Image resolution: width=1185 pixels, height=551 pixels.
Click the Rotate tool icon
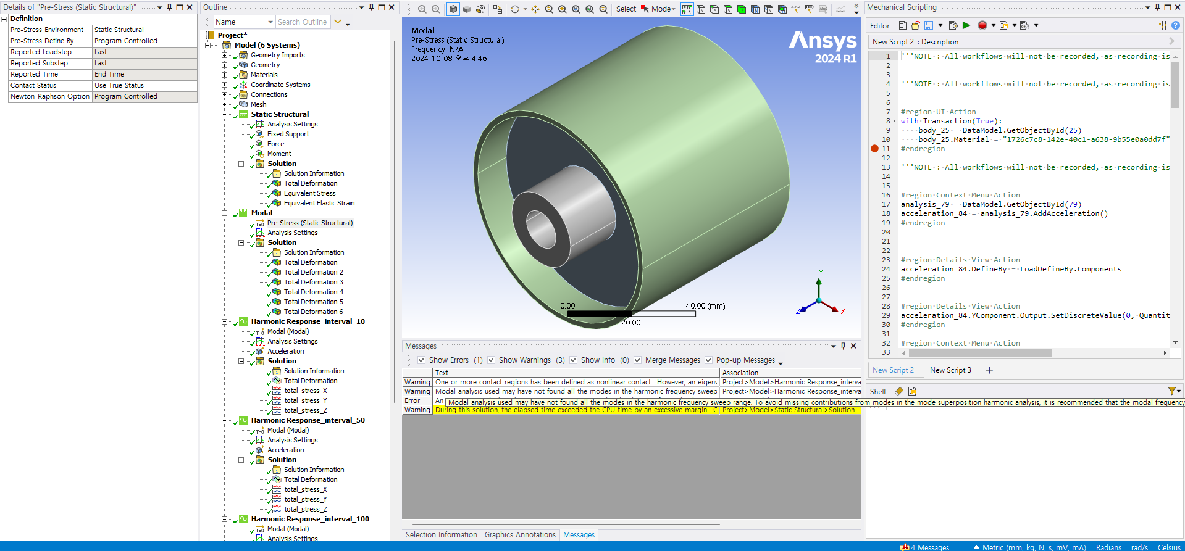click(x=515, y=9)
